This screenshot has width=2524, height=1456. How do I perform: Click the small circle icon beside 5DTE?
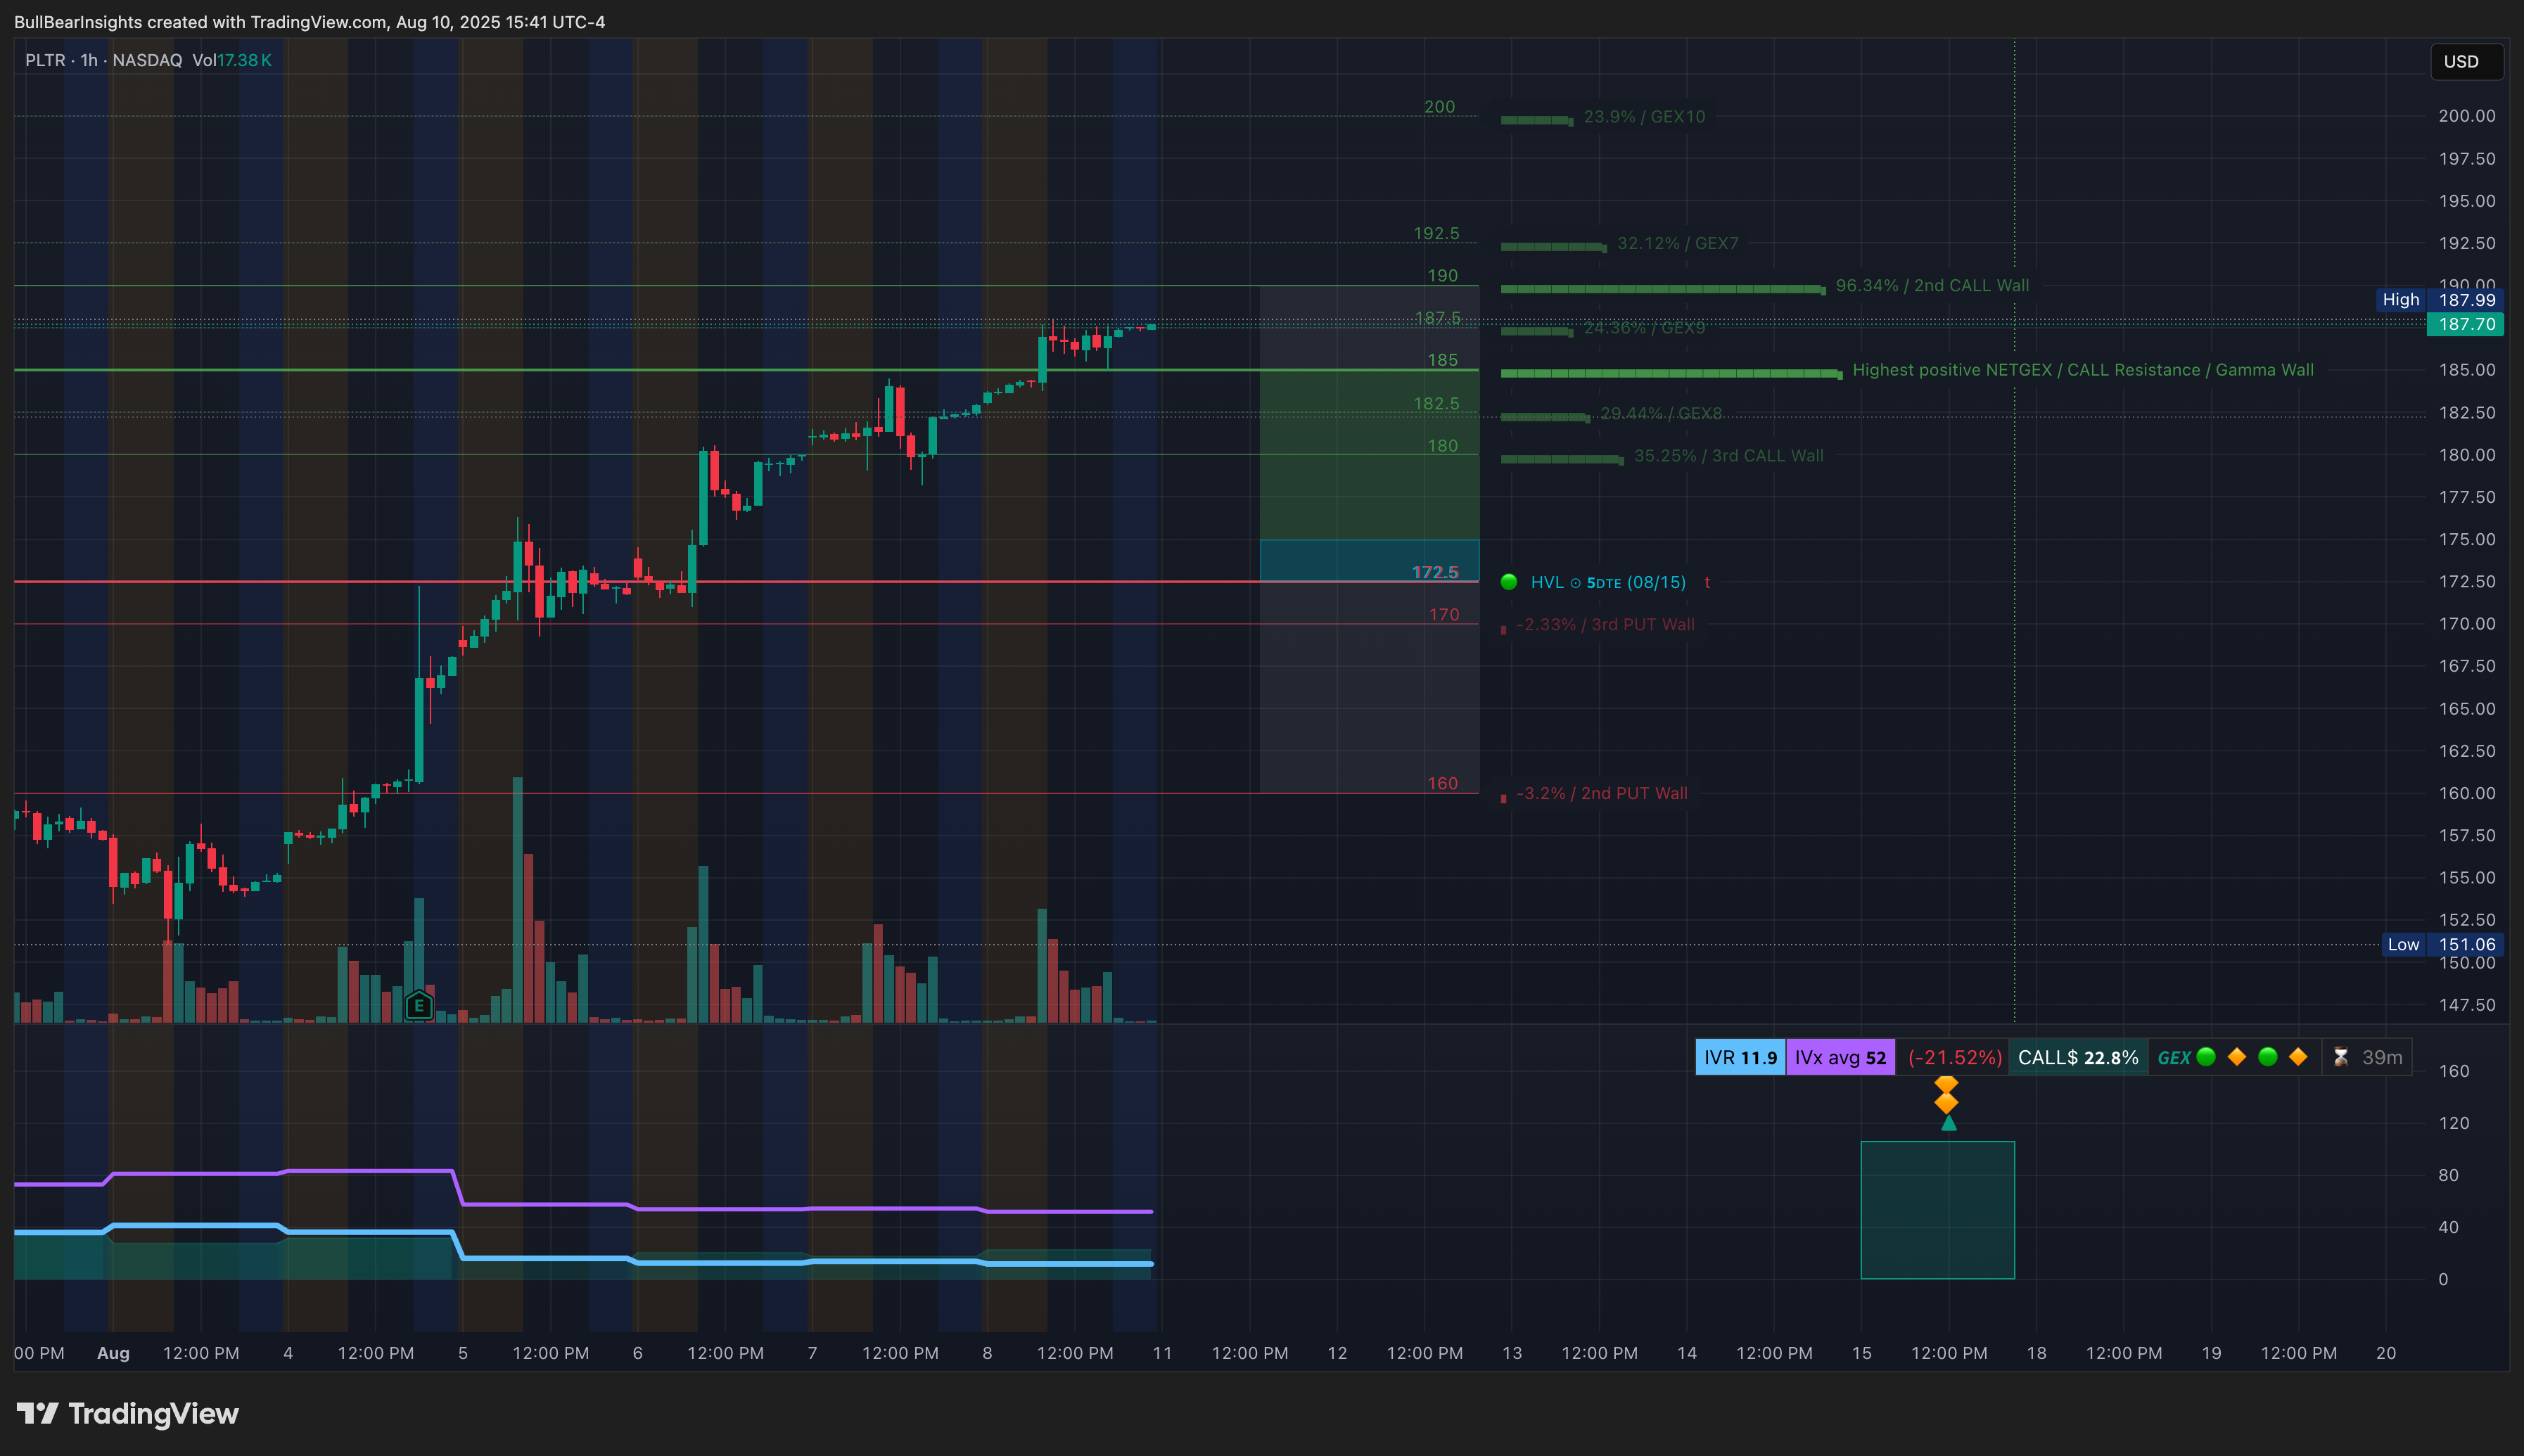(x=1575, y=583)
